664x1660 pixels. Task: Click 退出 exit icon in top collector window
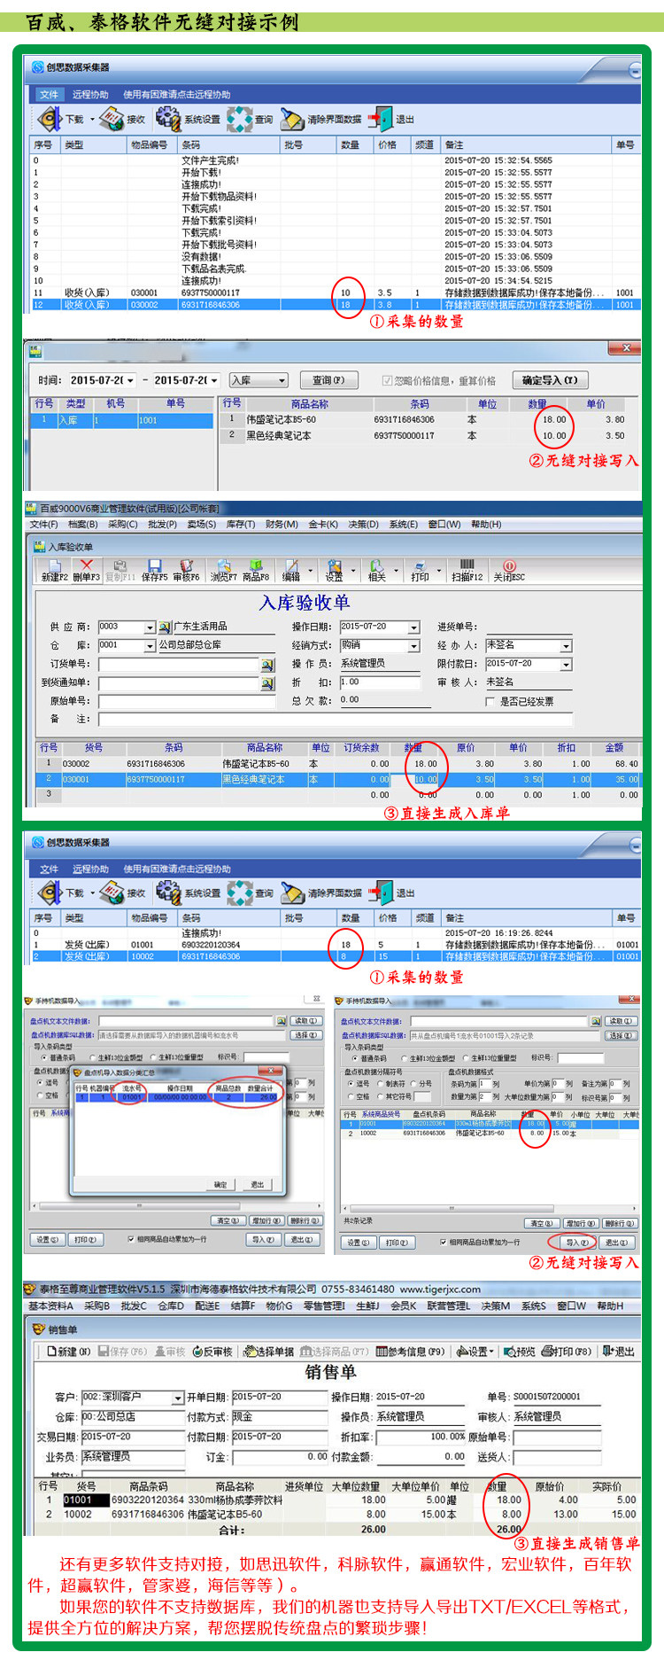pos(381,118)
